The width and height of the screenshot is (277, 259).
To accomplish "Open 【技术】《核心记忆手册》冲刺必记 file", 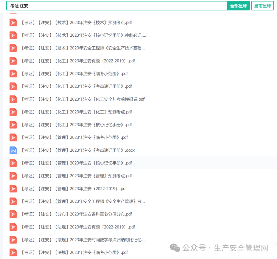I will pos(83,35).
